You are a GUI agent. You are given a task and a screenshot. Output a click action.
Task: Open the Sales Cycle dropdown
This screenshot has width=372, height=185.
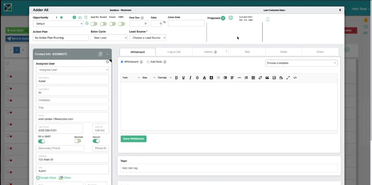(x=109, y=38)
